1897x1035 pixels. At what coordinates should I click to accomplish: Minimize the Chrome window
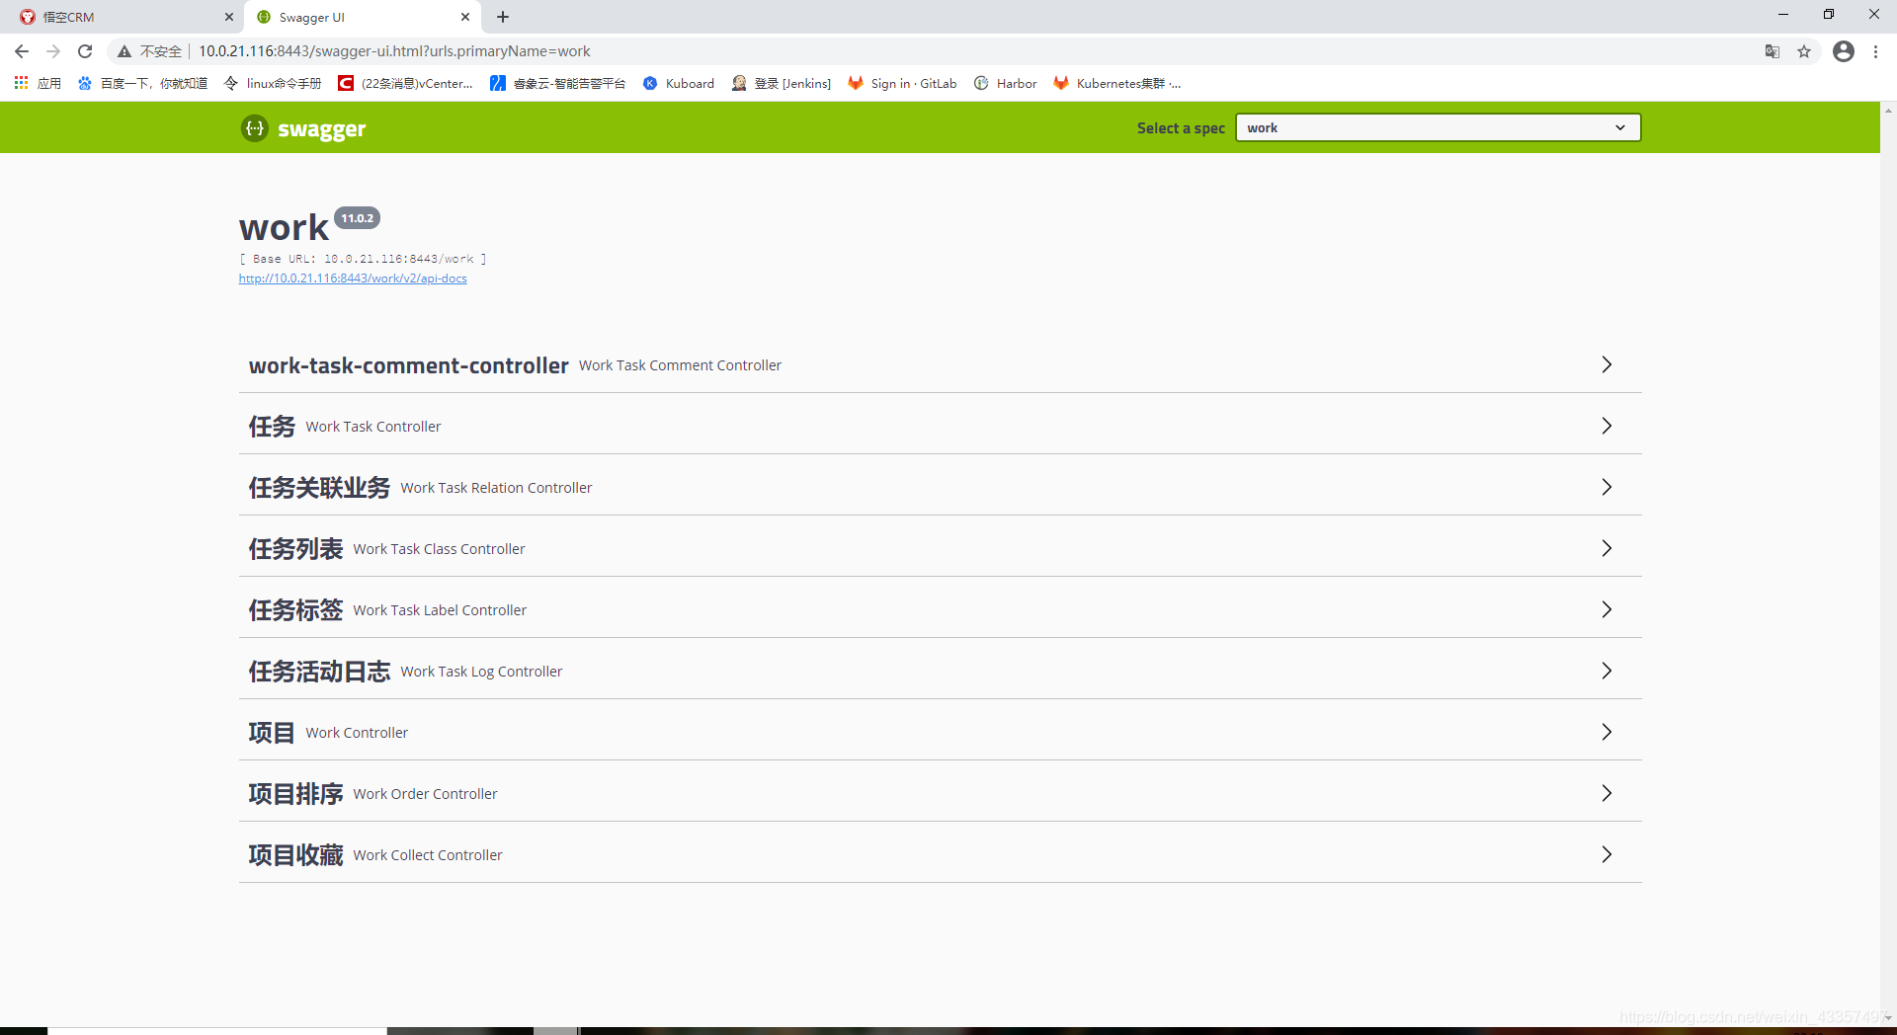click(x=1783, y=15)
